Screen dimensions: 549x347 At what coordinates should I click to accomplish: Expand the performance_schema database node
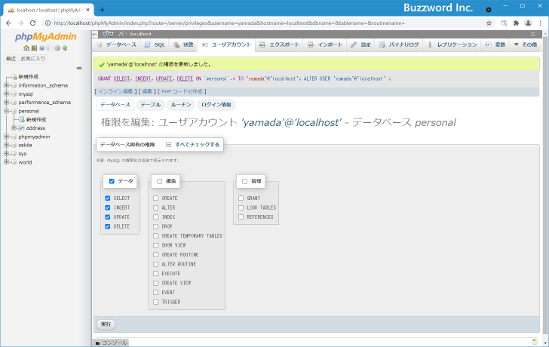tap(6, 103)
